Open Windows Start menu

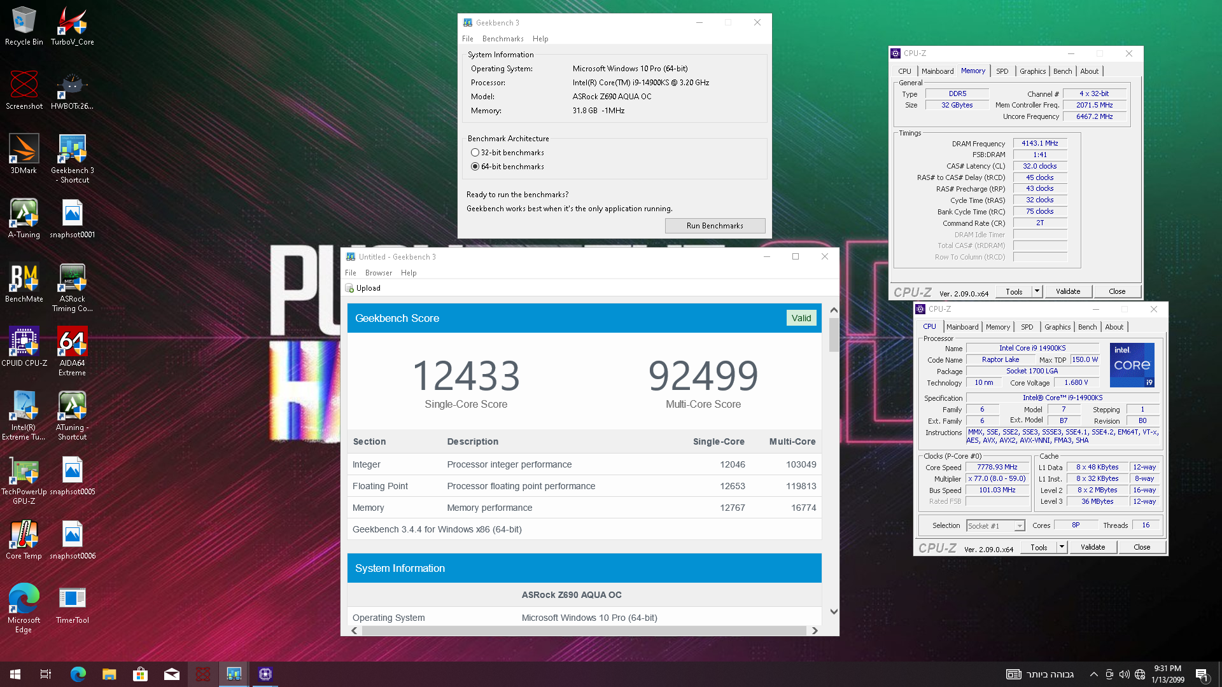15,674
